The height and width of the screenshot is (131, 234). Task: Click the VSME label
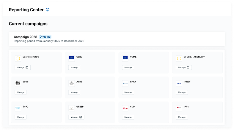[x=133, y=57]
